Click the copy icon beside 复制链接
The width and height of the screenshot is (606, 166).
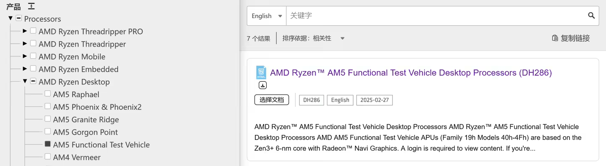pyautogui.click(x=555, y=38)
